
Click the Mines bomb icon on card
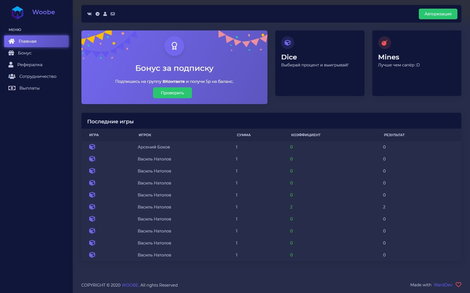click(x=384, y=43)
